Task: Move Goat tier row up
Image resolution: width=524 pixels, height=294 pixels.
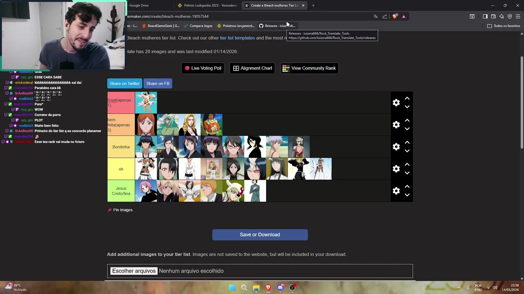Action: [407, 98]
